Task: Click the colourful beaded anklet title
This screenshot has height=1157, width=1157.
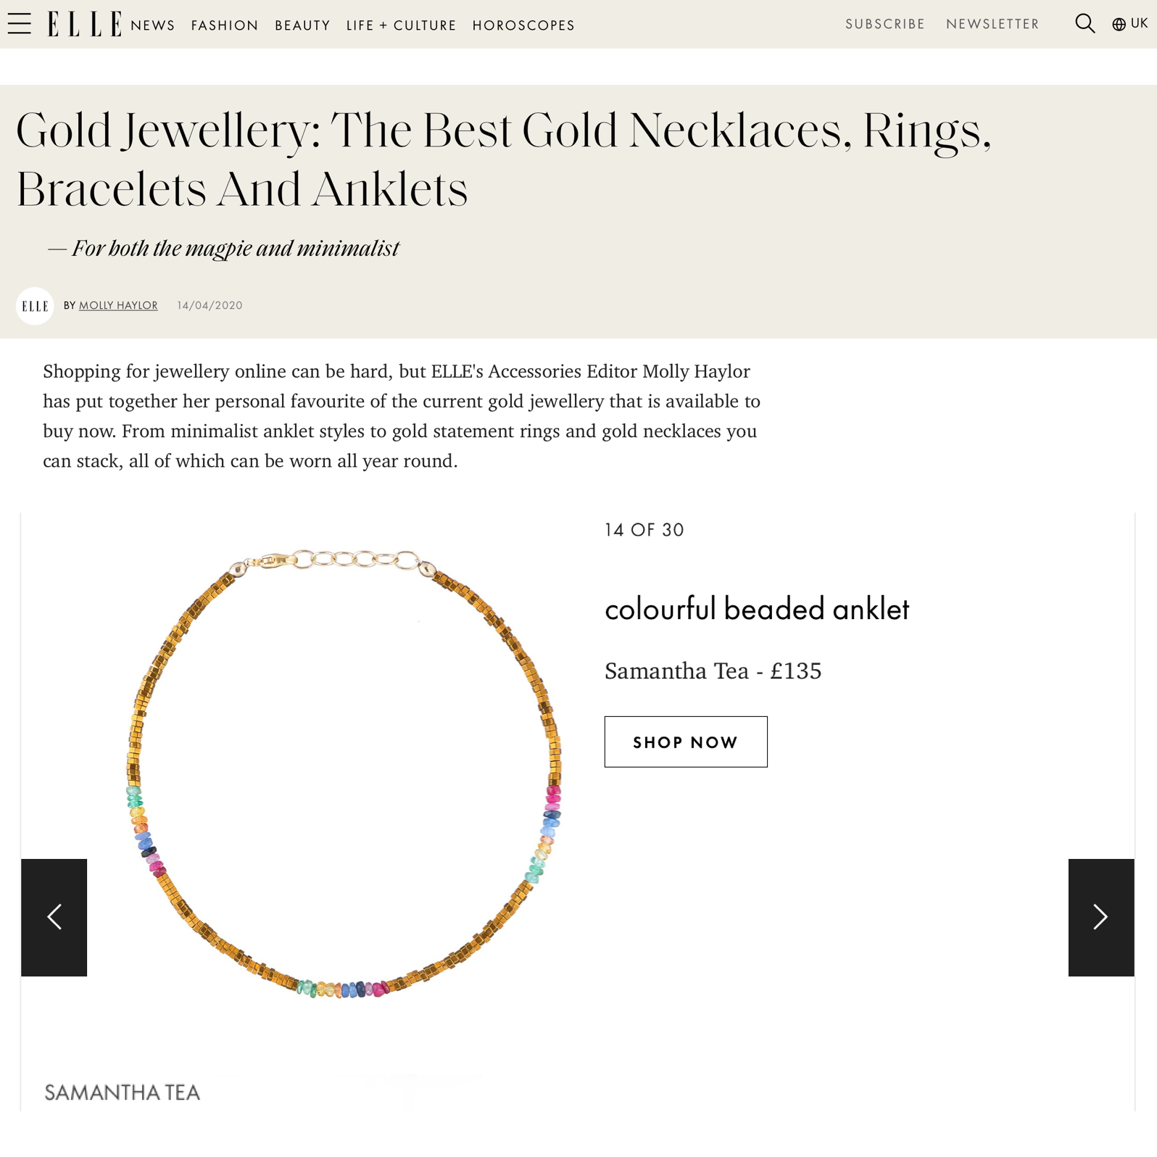Action: 756,609
